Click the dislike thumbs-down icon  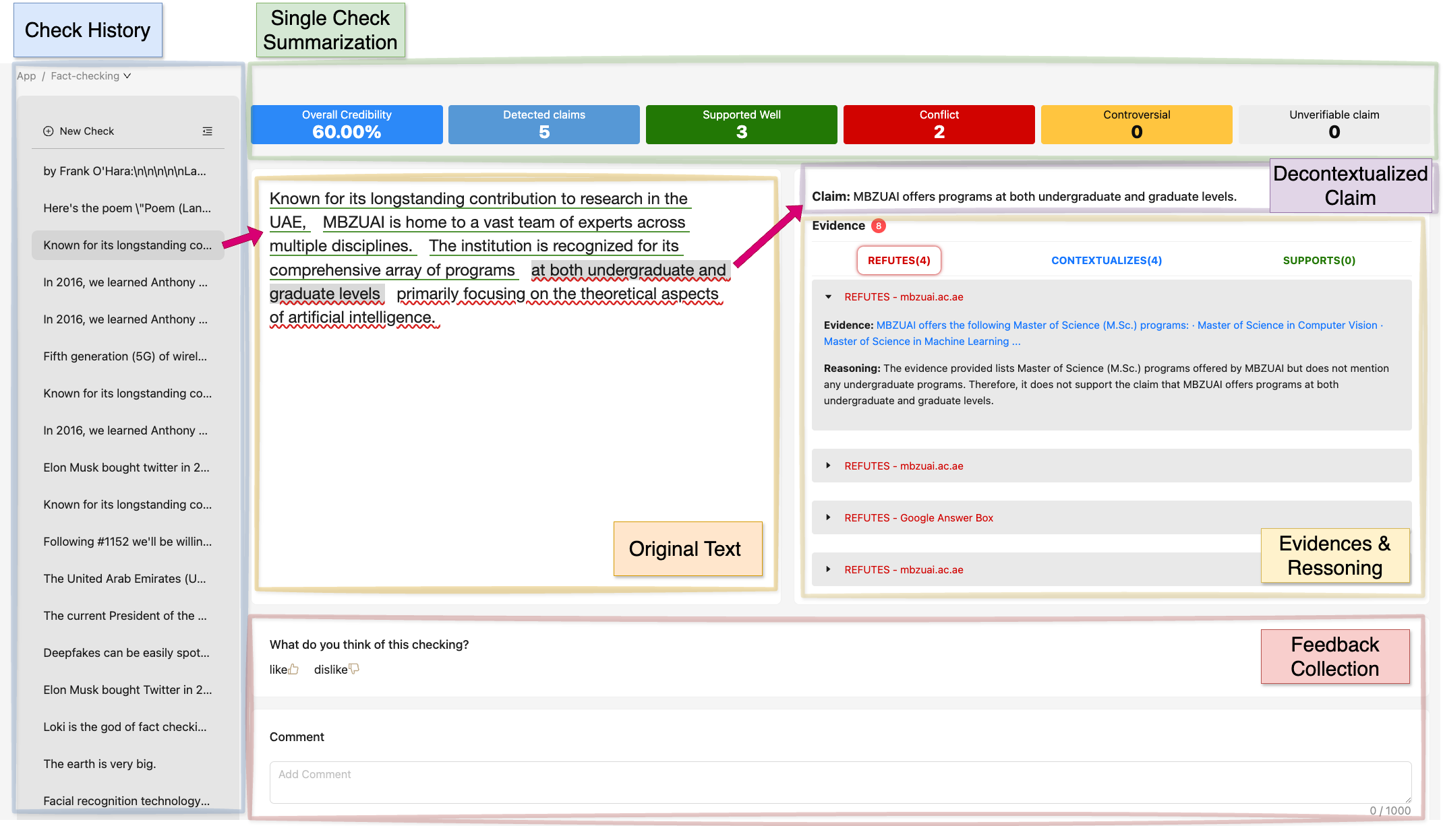[x=354, y=669]
